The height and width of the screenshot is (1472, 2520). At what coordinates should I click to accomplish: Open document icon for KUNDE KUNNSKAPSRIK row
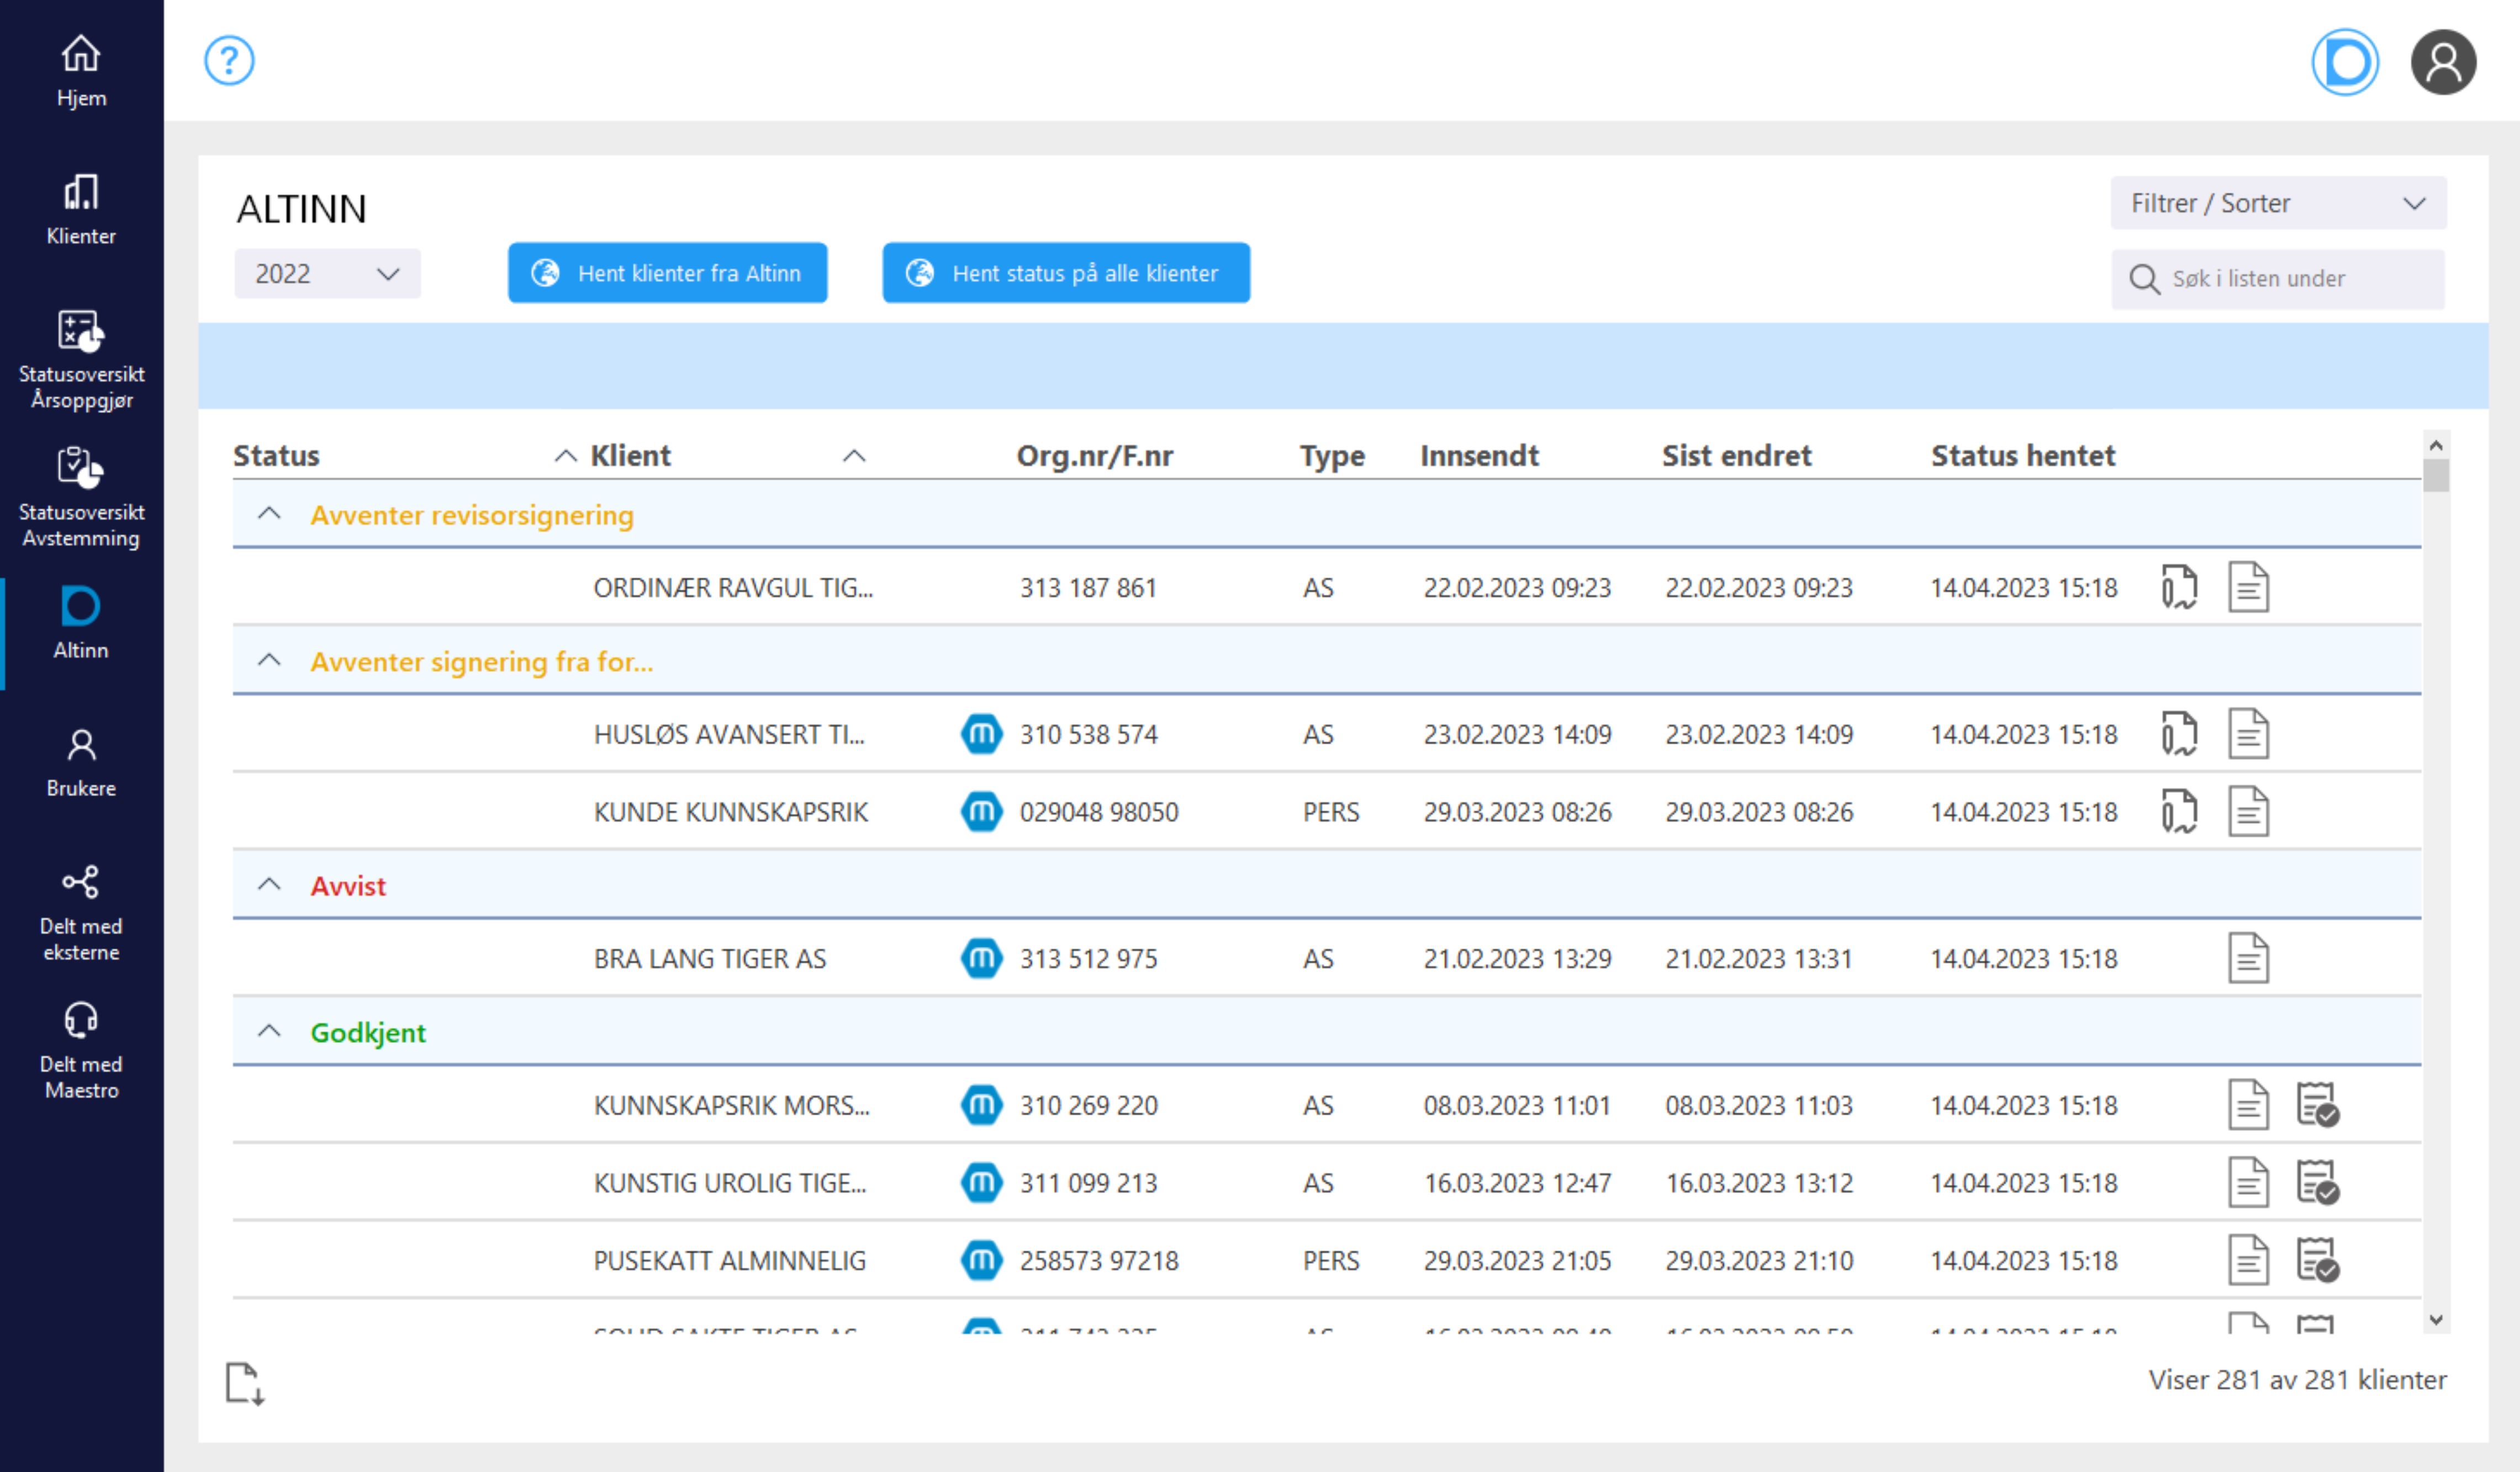[2248, 811]
